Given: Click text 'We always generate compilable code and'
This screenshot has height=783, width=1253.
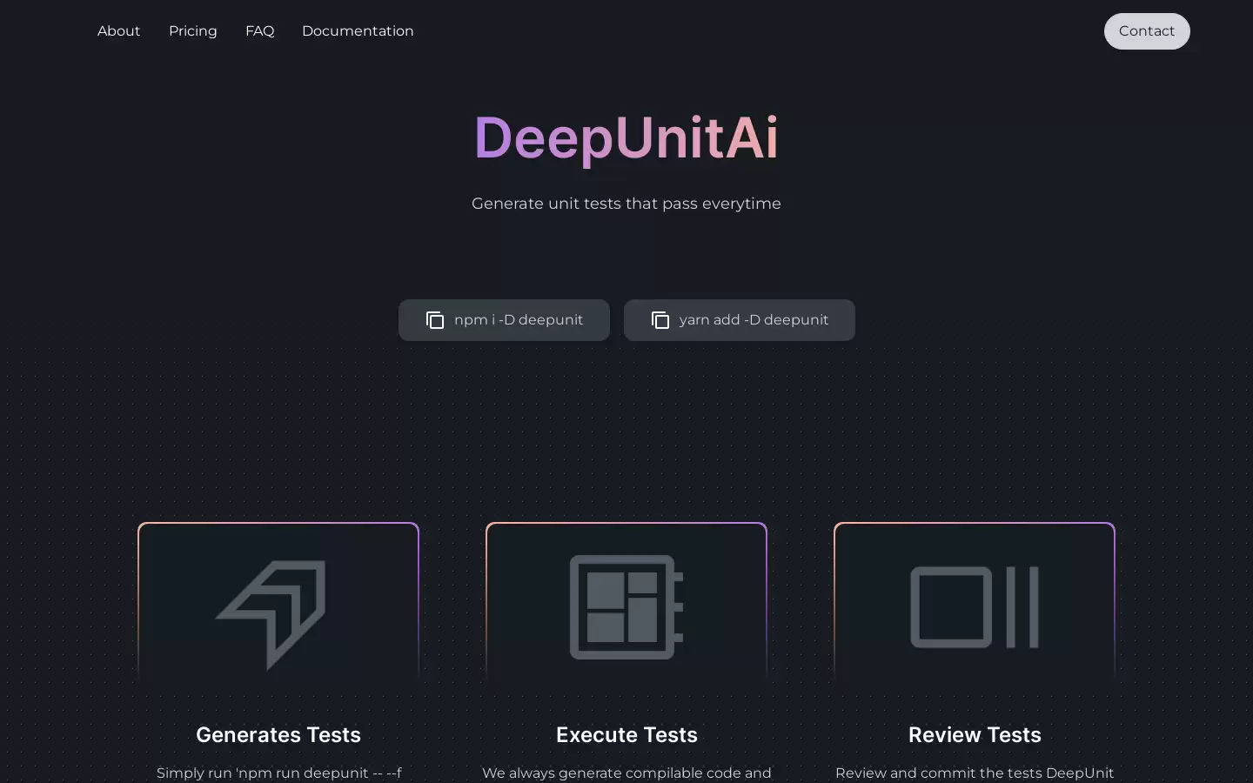Looking at the screenshot, I should point(626,773).
